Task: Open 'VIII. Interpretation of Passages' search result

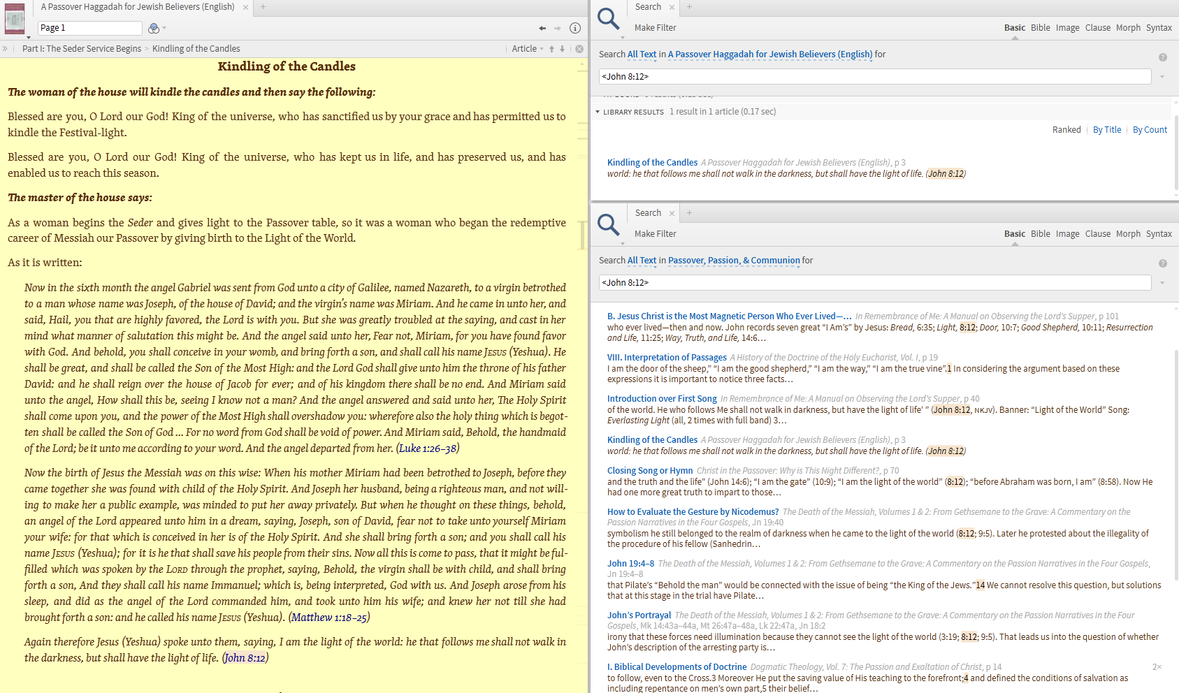Action: (x=667, y=358)
